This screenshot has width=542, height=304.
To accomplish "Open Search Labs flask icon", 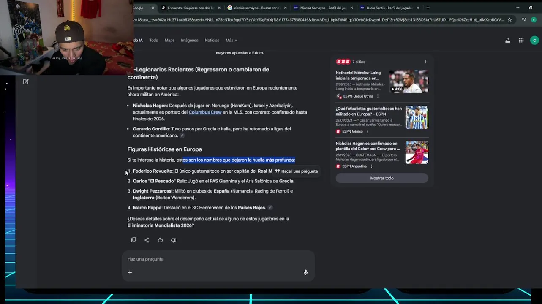I will (508, 40).
